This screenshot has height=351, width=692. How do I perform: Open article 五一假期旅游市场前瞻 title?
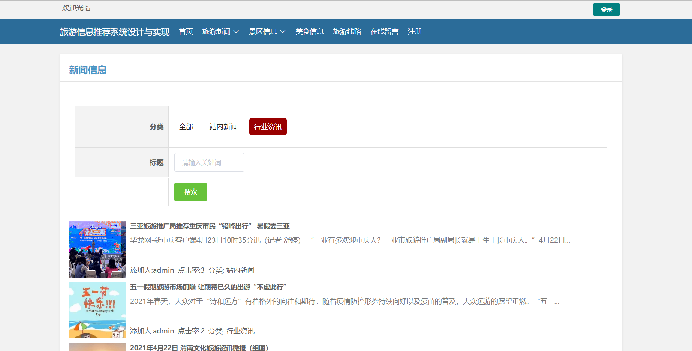[x=208, y=287]
